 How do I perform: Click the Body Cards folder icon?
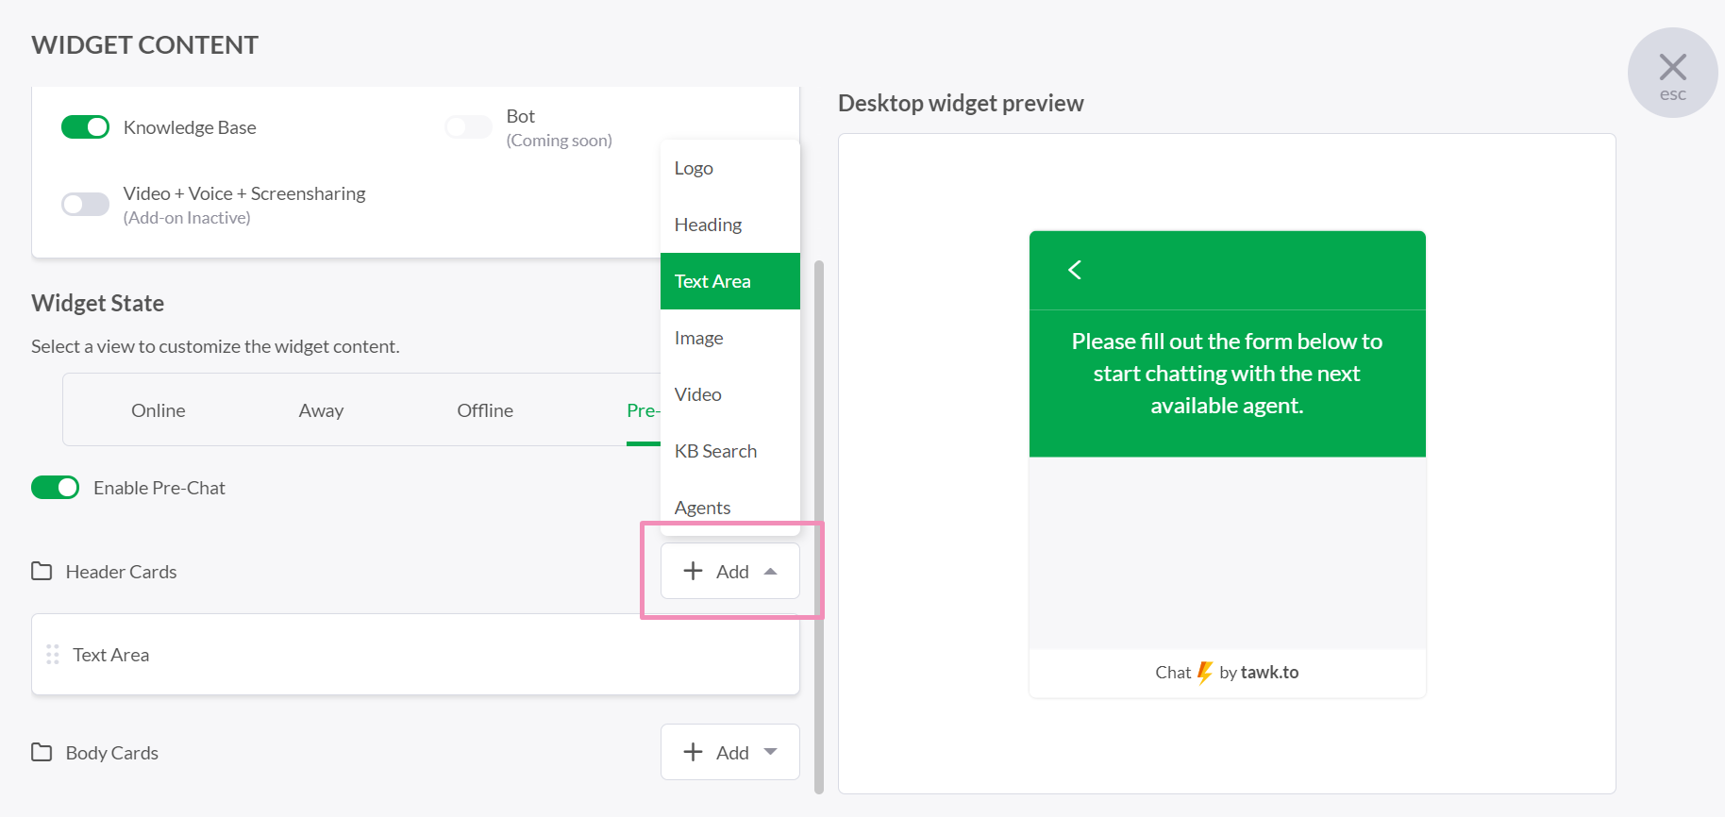42,752
